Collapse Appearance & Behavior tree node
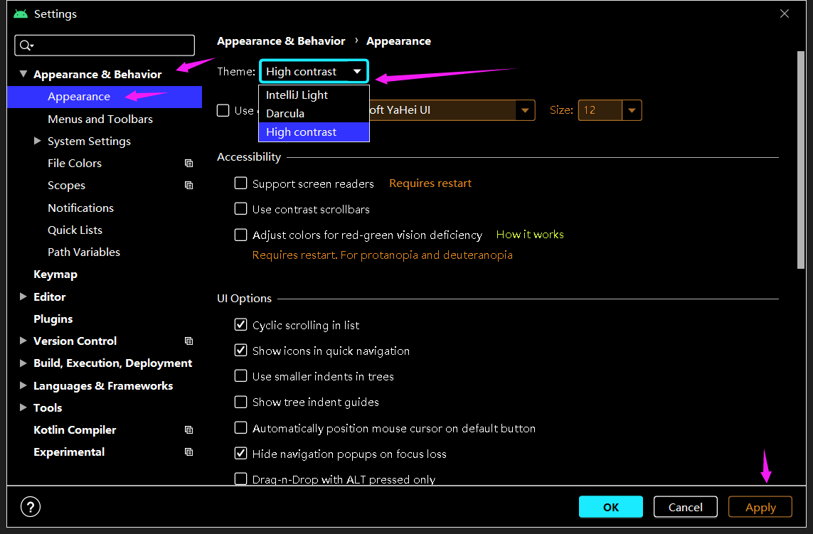Viewport: 813px width, 534px height. [x=23, y=74]
